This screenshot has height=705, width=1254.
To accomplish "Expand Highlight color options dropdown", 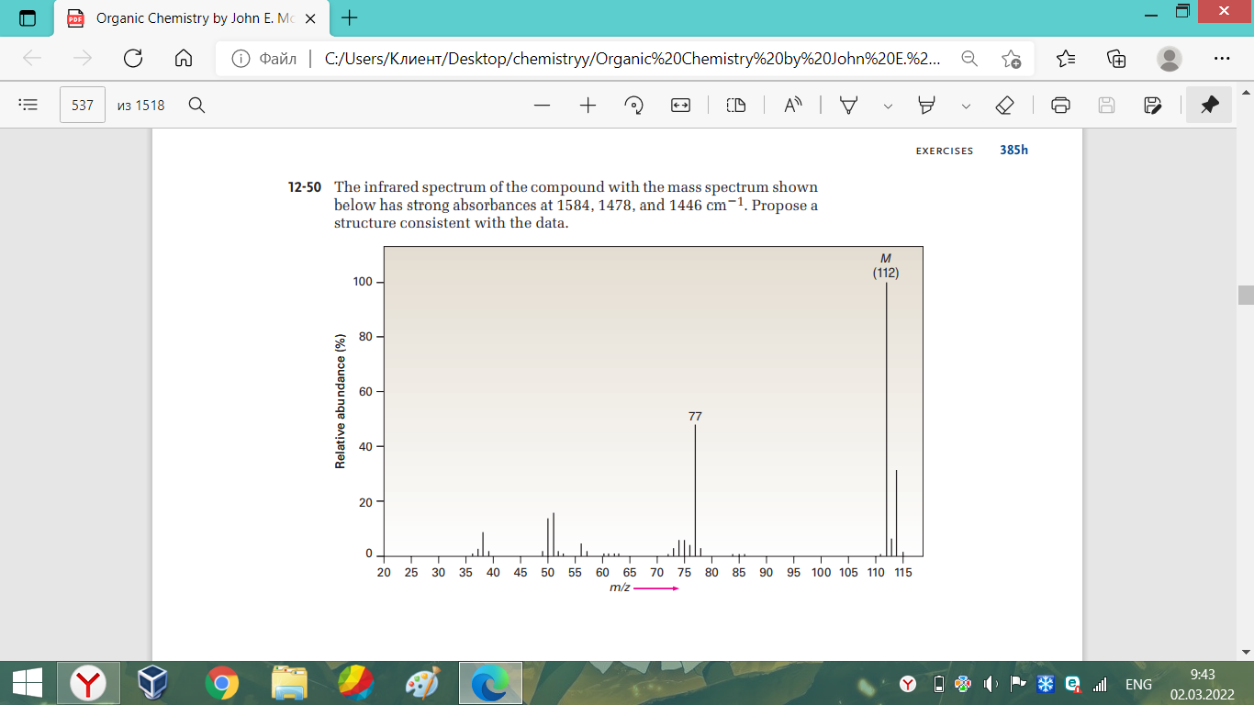I will pyautogui.click(x=966, y=105).
